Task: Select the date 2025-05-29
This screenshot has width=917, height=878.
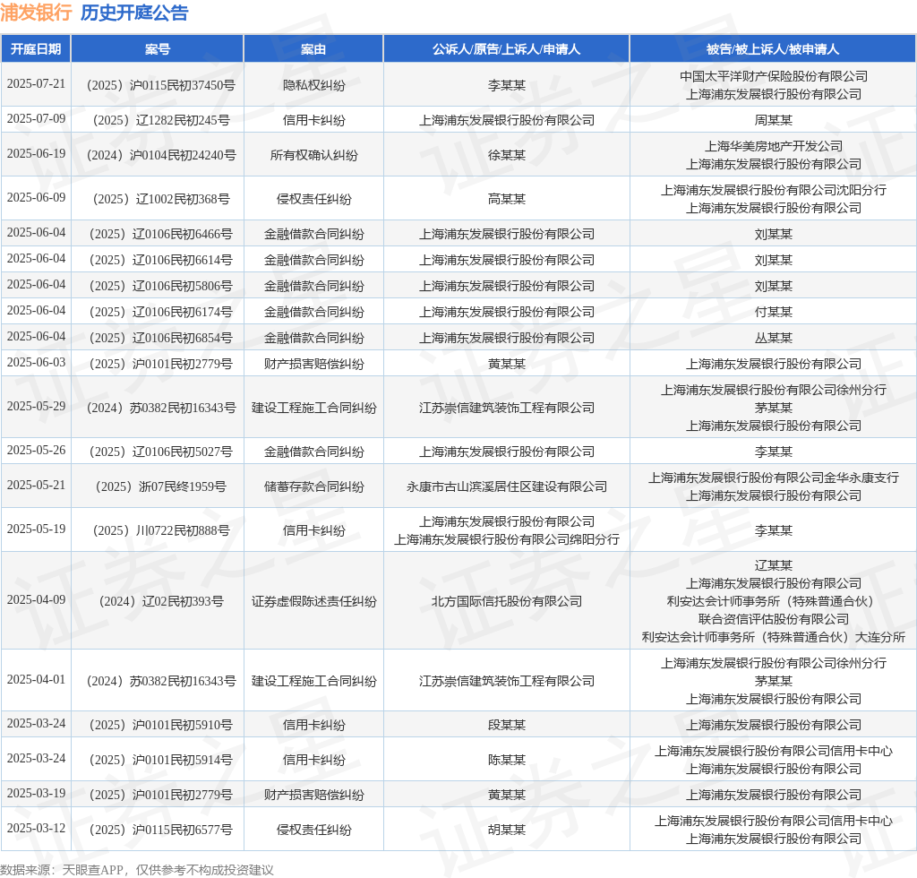Action: click(36, 407)
